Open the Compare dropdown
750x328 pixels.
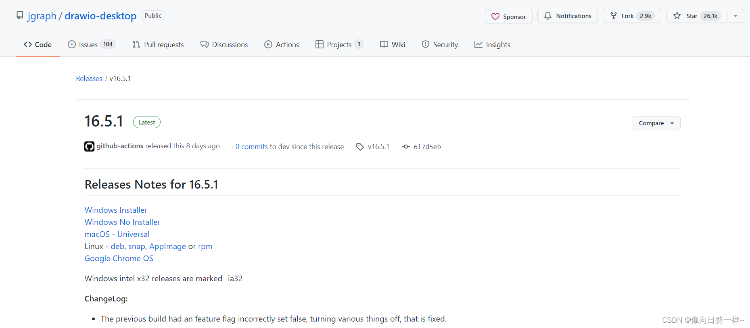[x=656, y=123]
